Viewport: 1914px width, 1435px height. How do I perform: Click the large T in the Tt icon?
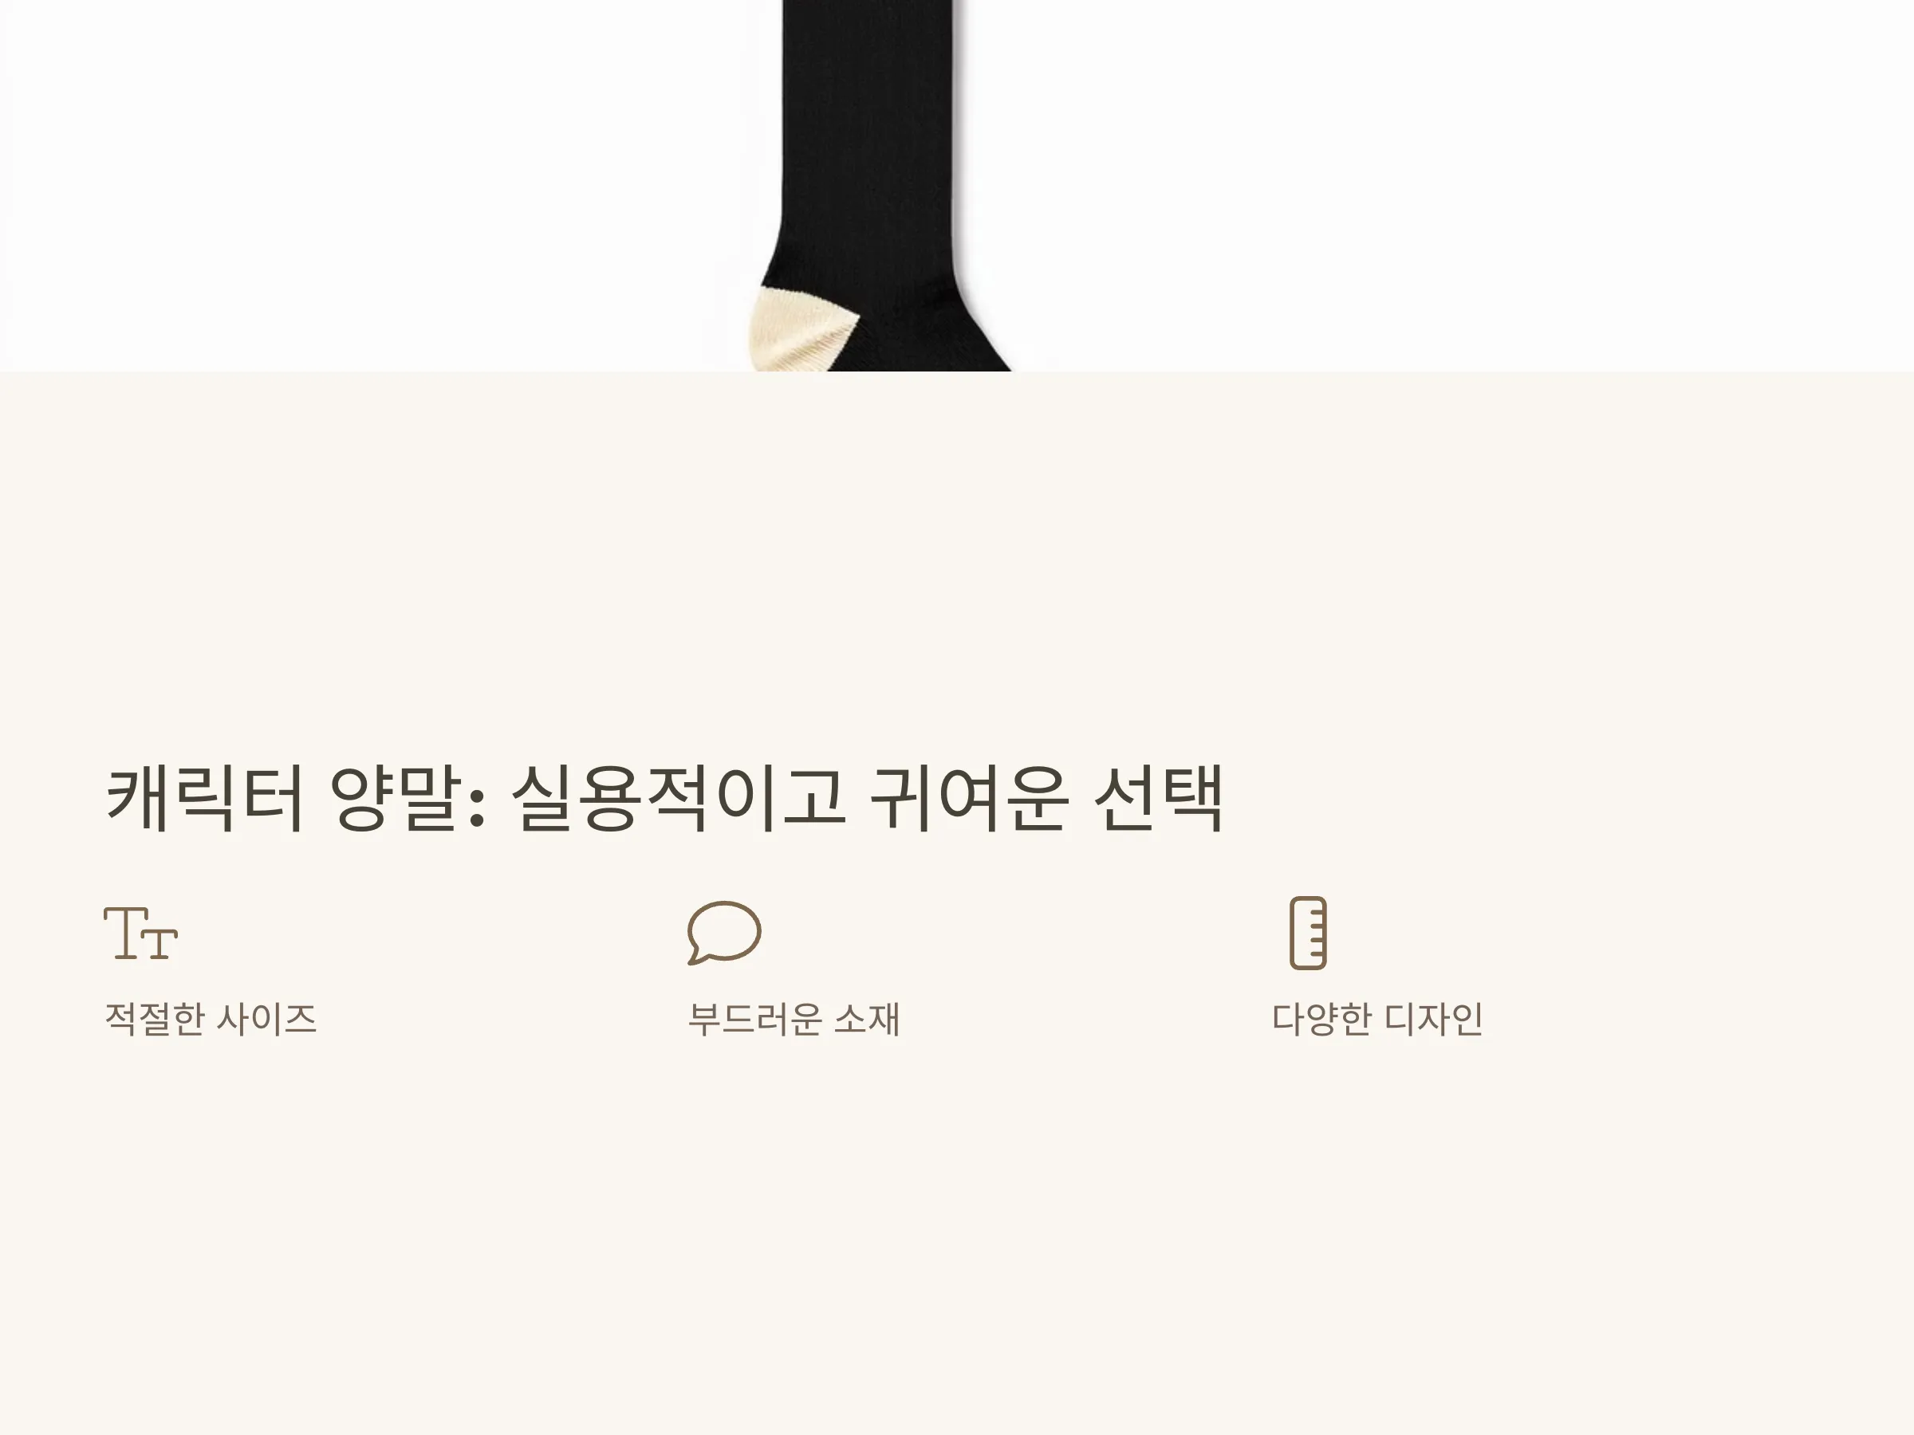124,933
